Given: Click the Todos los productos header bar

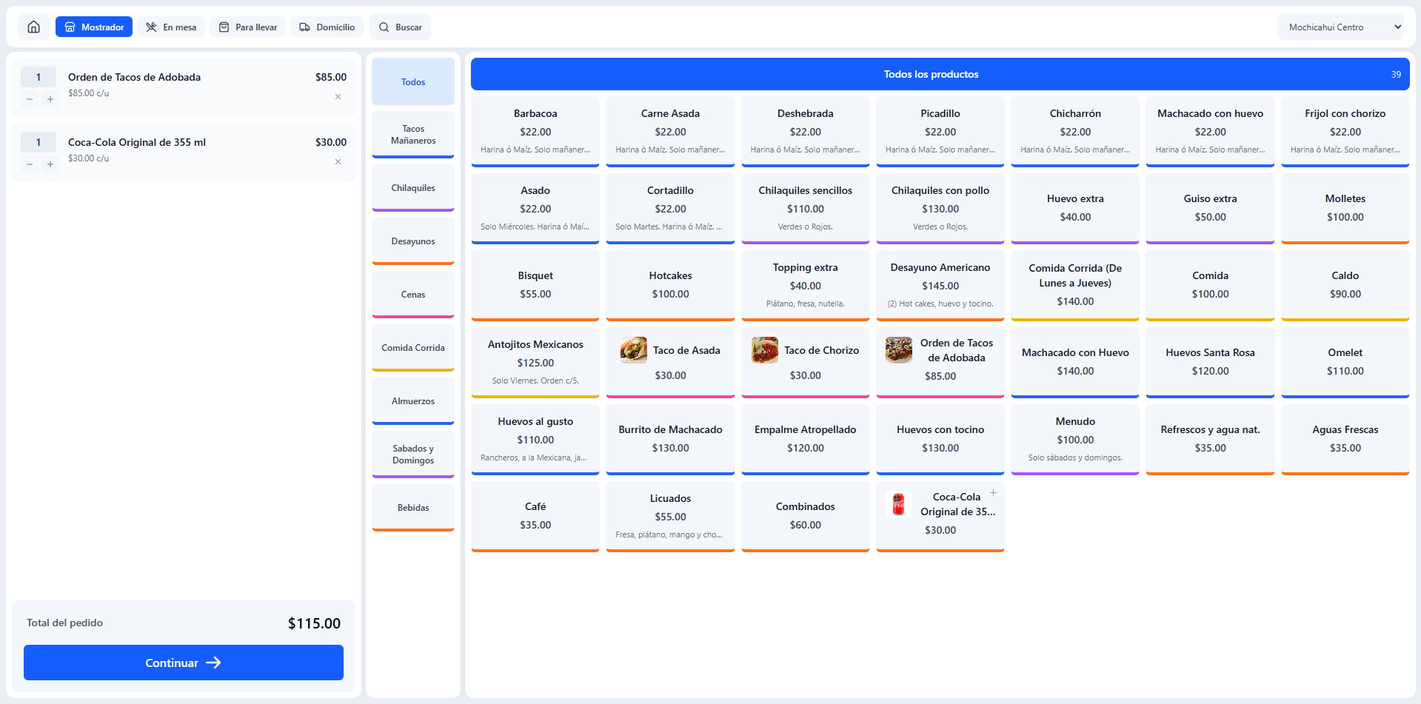Looking at the screenshot, I should click(940, 74).
